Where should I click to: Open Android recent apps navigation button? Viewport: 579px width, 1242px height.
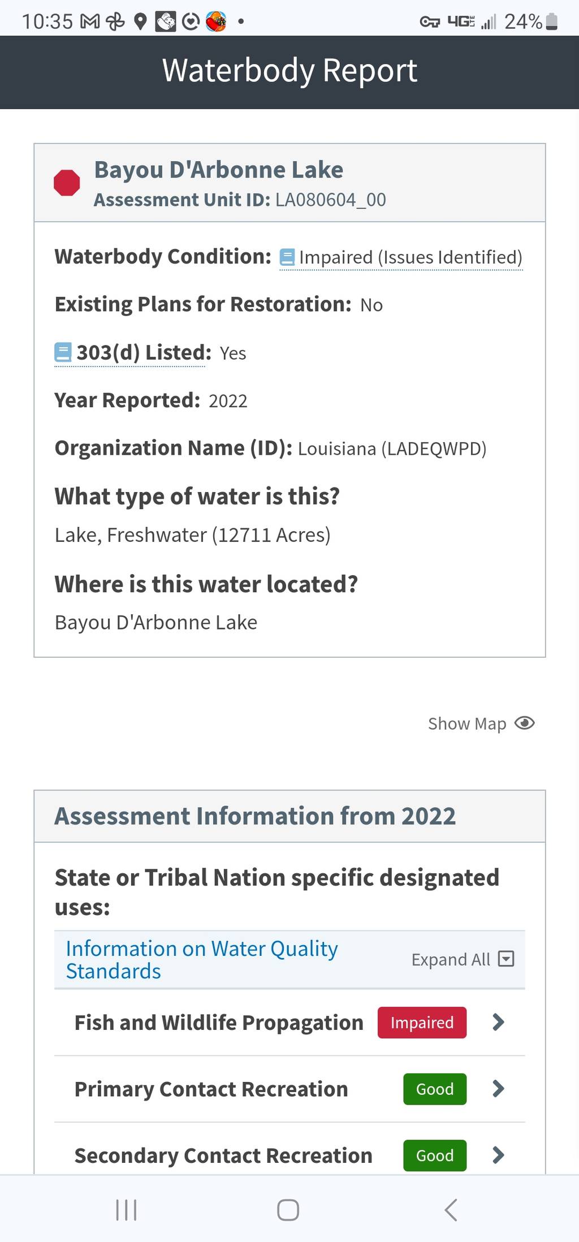click(x=126, y=1210)
